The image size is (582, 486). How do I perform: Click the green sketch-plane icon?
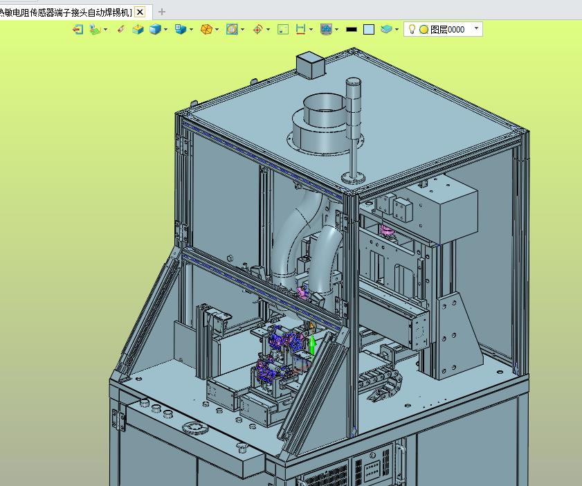pyautogui.click(x=95, y=29)
